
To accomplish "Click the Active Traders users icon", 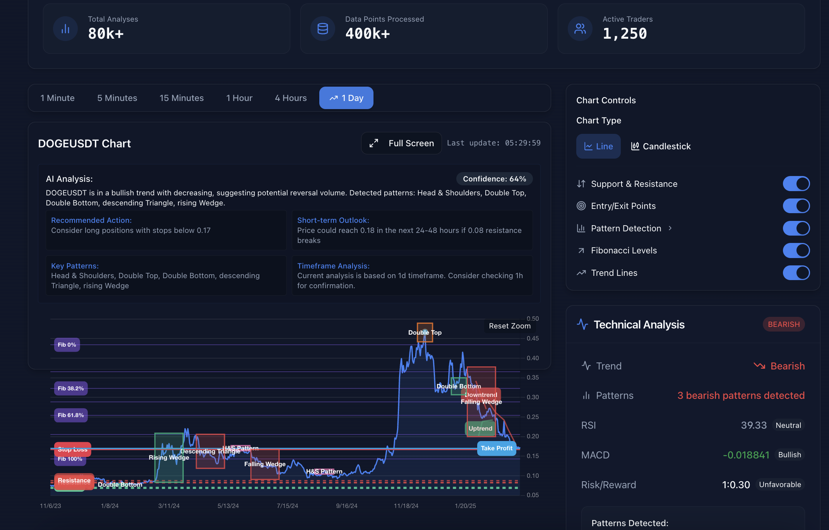I will click(580, 29).
